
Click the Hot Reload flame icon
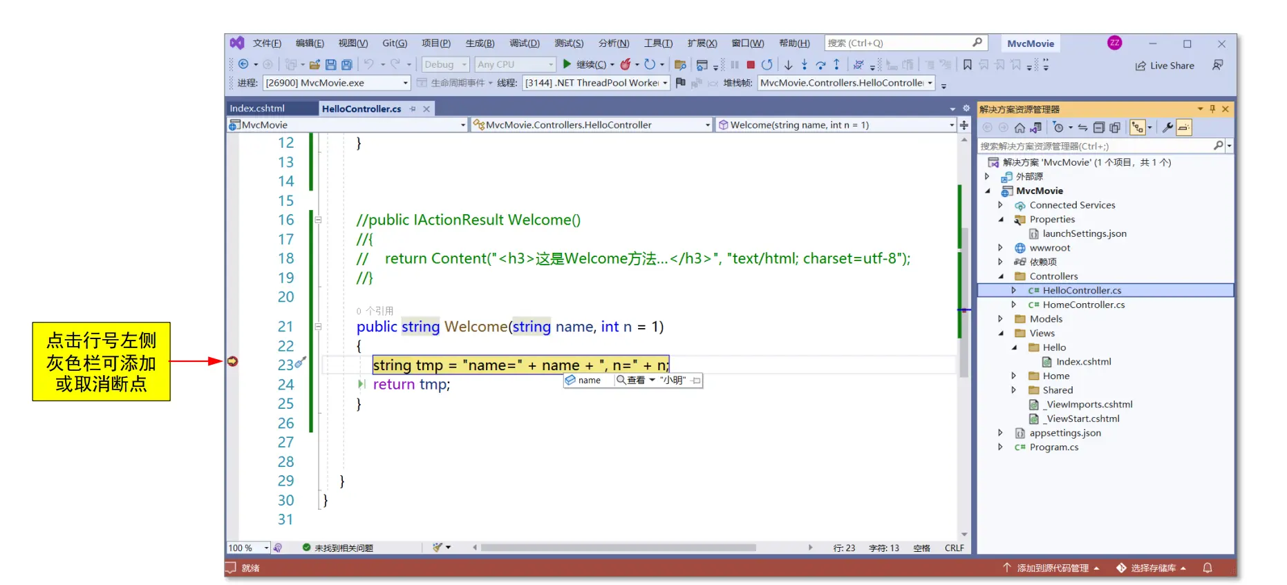coord(625,64)
